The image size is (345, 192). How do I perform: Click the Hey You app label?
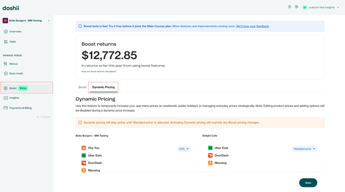(x=94, y=148)
